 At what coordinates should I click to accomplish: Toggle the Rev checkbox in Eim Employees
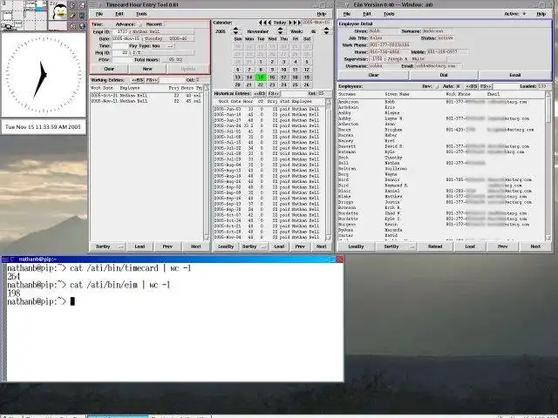pyautogui.click(x=437, y=86)
